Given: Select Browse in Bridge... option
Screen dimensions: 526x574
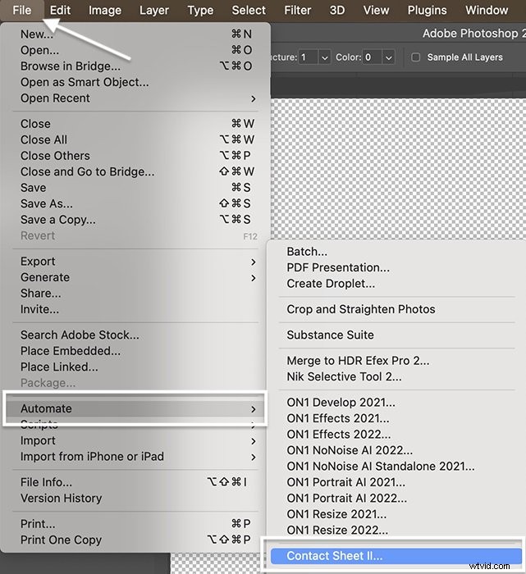Looking at the screenshot, I should point(71,66).
